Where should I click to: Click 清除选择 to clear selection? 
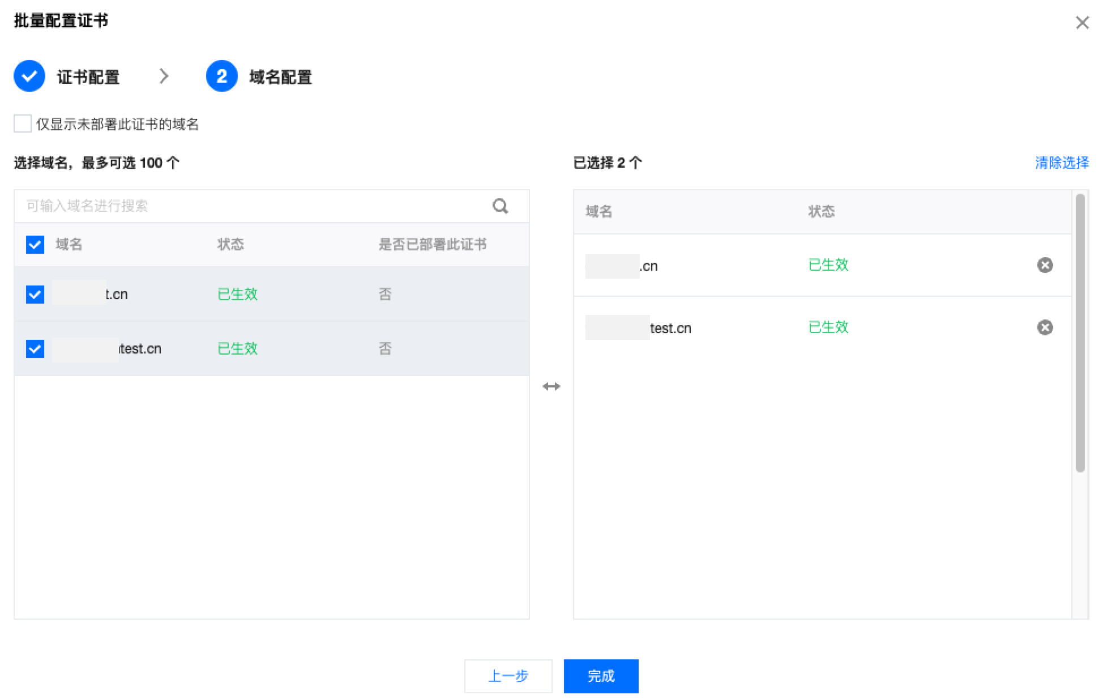click(x=1061, y=163)
